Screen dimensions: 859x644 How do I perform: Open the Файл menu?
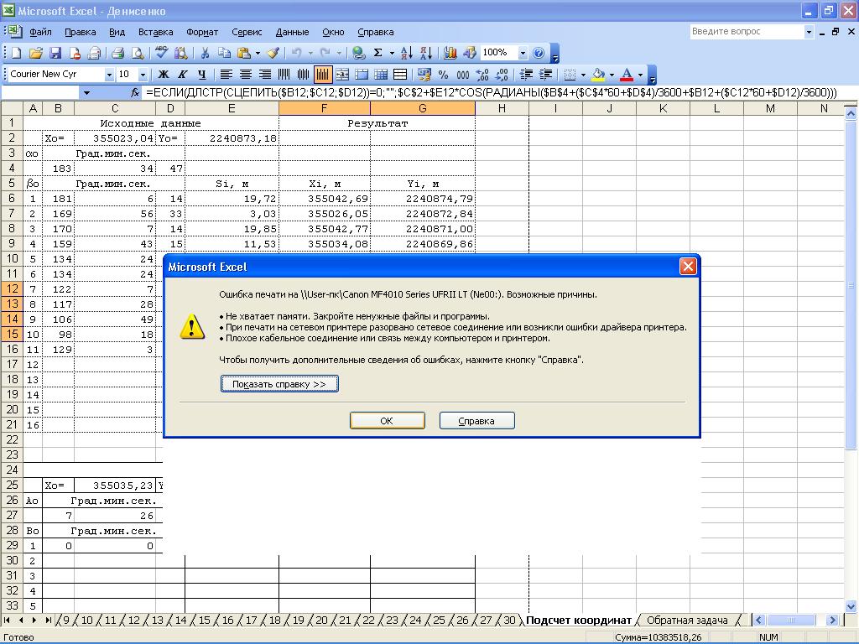40,33
